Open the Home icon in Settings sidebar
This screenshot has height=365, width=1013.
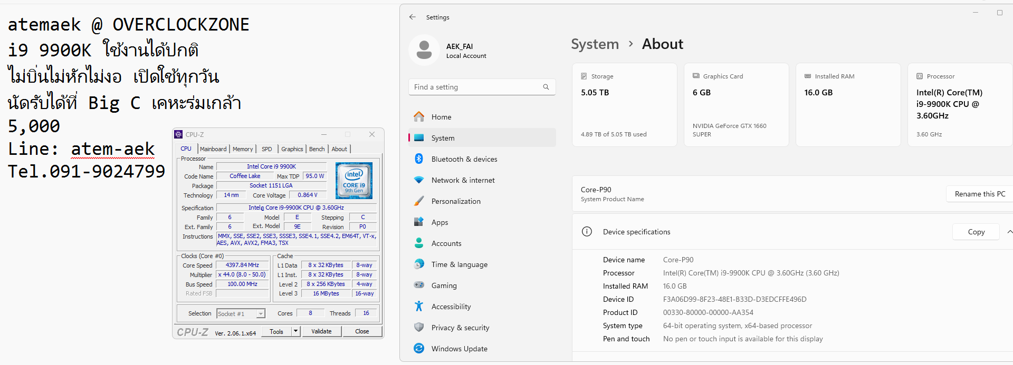[x=419, y=116]
